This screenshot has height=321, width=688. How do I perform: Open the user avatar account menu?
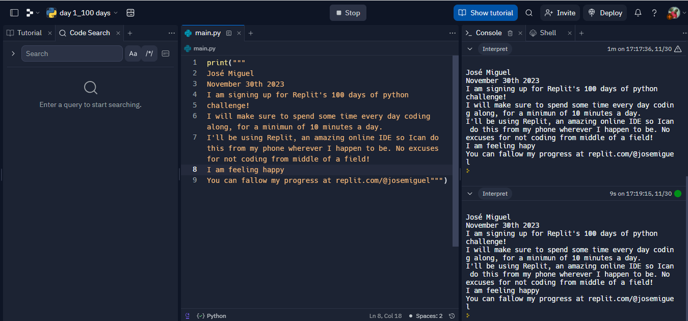point(674,13)
